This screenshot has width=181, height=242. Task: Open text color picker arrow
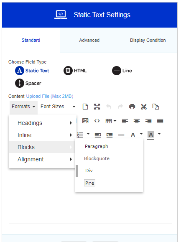pyautogui.click(x=141, y=133)
